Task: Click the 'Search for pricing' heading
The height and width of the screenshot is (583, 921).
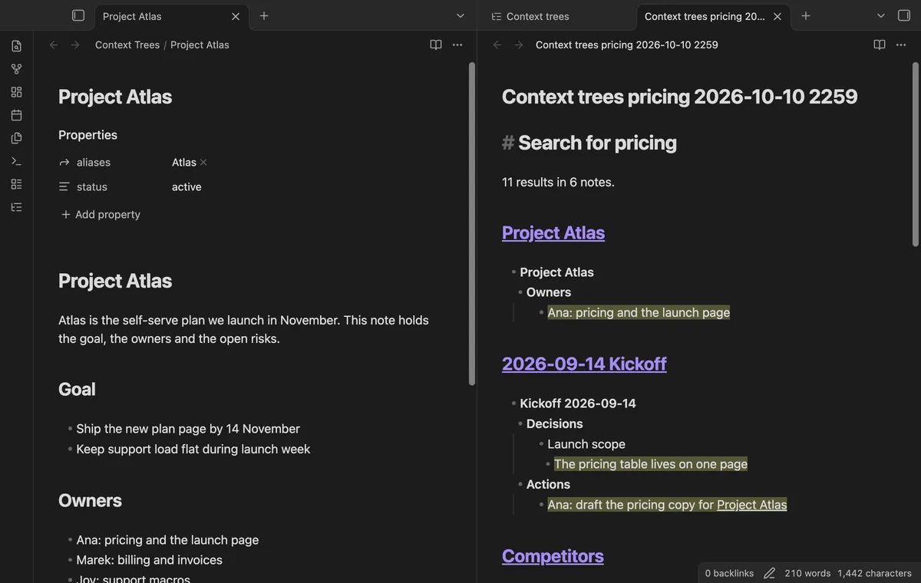Action: [x=597, y=143]
